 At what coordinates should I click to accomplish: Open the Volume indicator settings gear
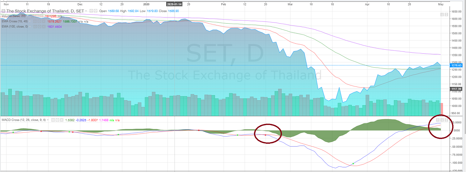[37, 16]
